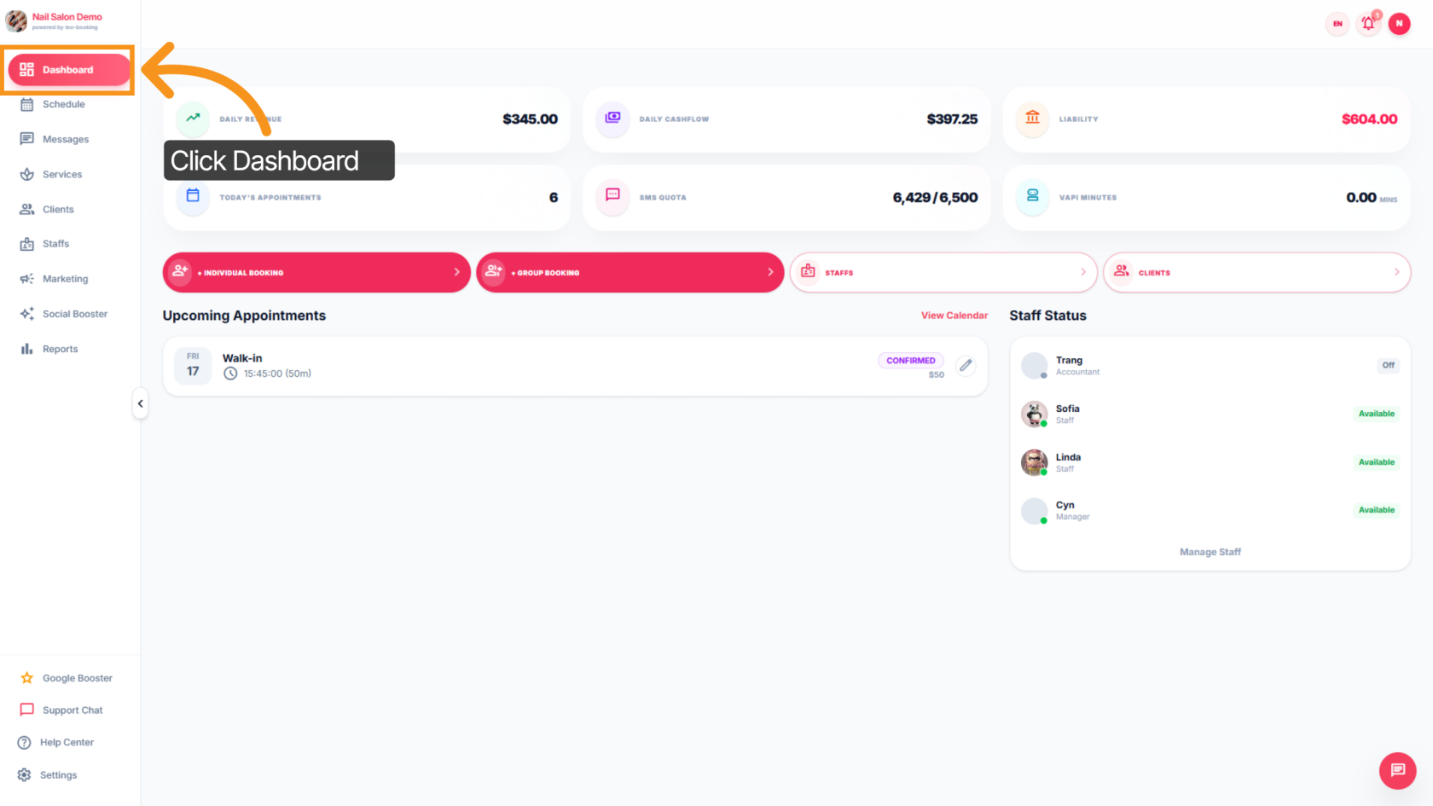Click the Social Booster sparkle icon

point(26,314)
